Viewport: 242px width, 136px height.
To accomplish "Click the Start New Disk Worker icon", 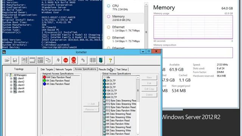I will pos(32,60).
